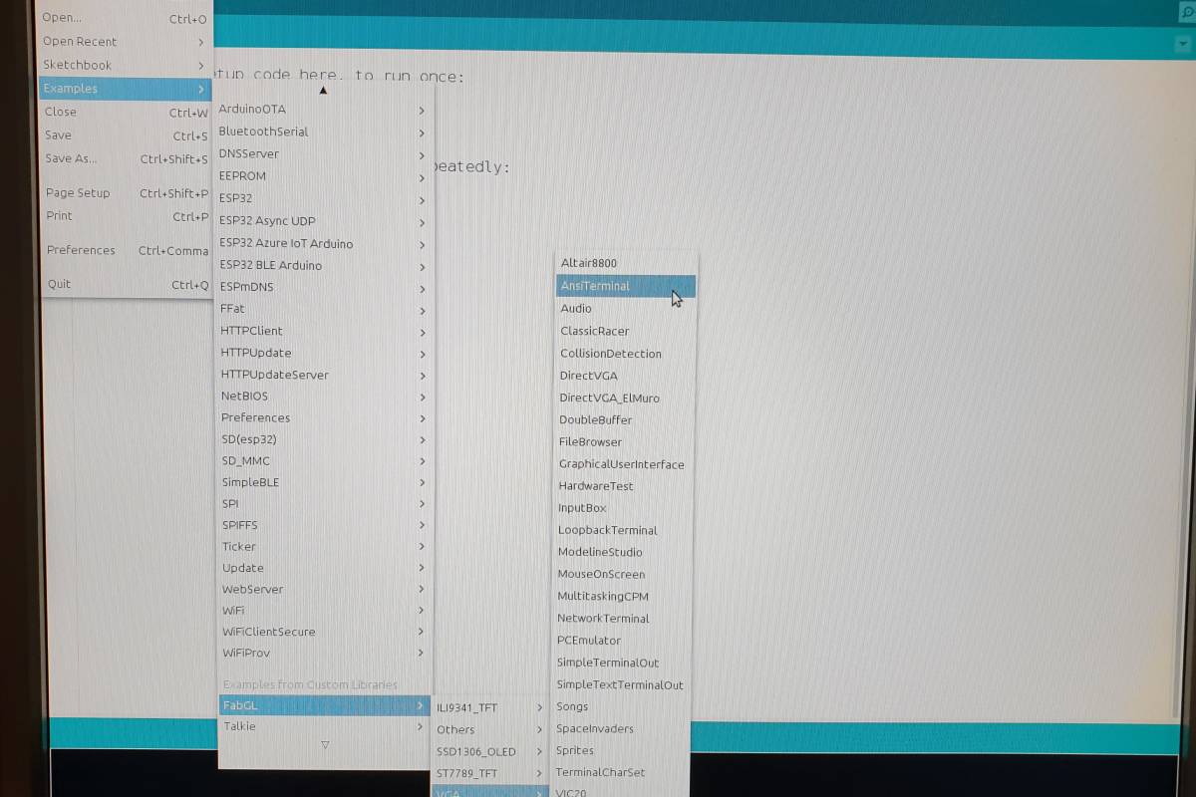Screen dimensions: 1196x797
Task: Expand the ArduinoOTA examples submenu
Action: pos(322,110)
